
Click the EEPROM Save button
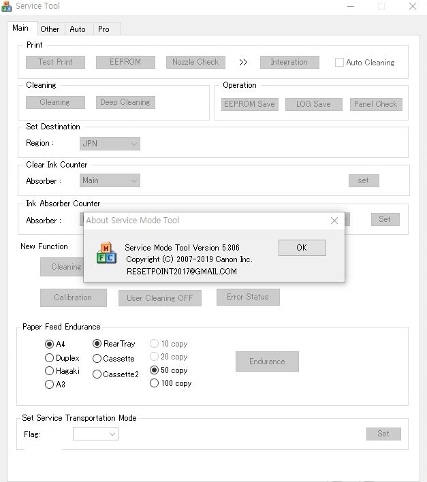[x=249, y=104]
